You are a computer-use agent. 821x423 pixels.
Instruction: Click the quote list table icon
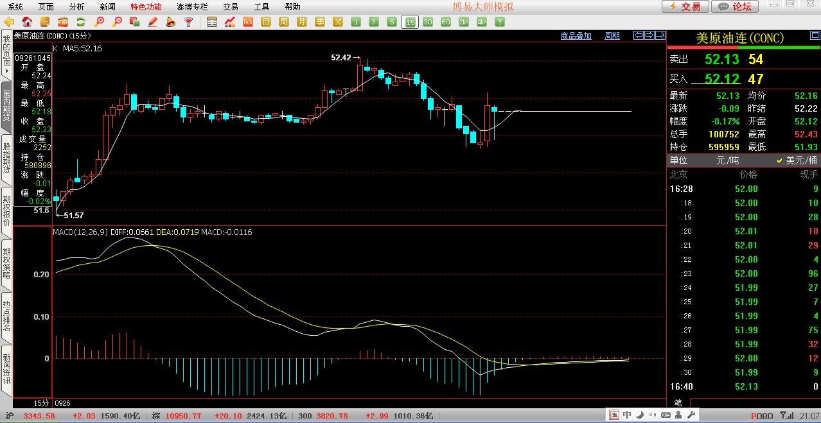[x=212, y=22]
